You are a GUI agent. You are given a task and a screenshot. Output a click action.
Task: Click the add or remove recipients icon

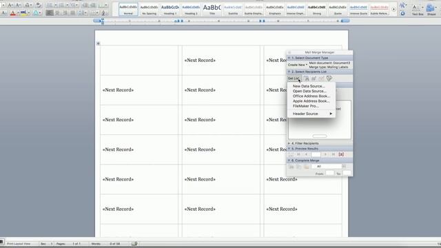coord(322,79)
